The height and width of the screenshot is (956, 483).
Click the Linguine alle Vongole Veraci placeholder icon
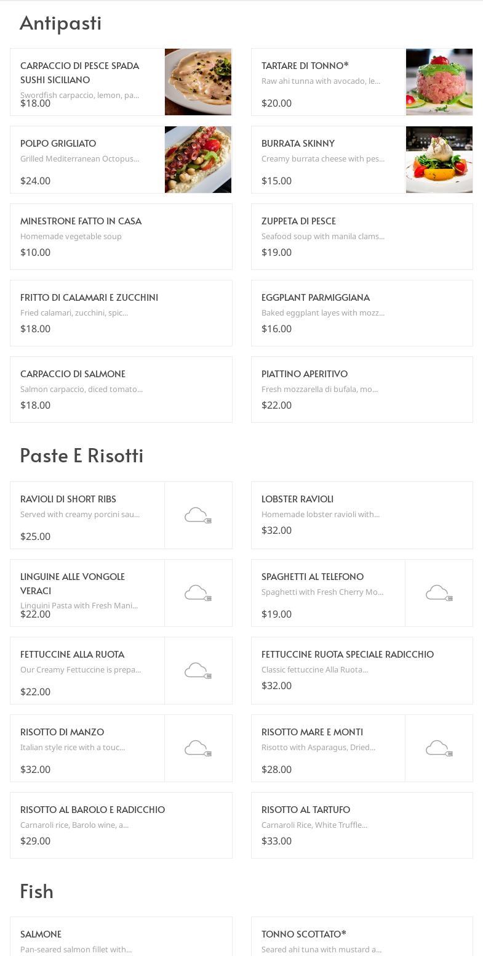(198, 593)
